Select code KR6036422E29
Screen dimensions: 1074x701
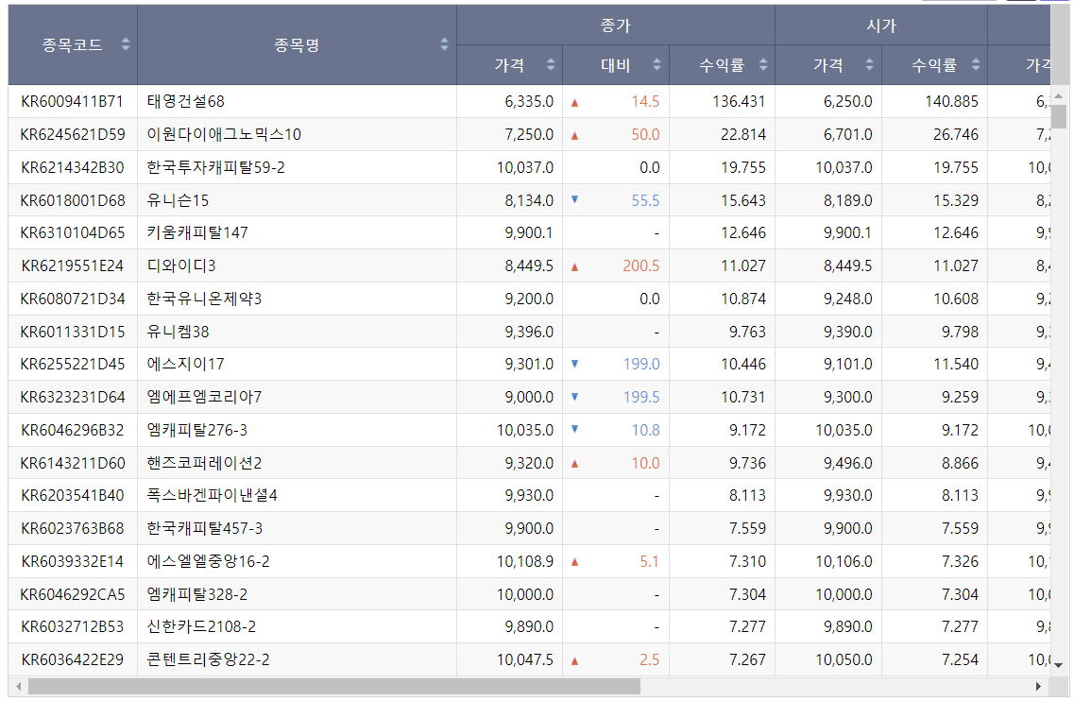[72, 659]
